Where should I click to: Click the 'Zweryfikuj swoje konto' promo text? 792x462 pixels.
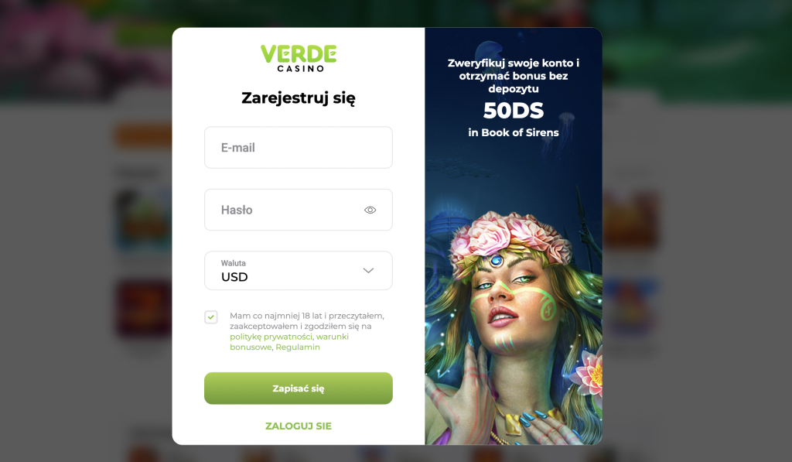coord(514,76)
